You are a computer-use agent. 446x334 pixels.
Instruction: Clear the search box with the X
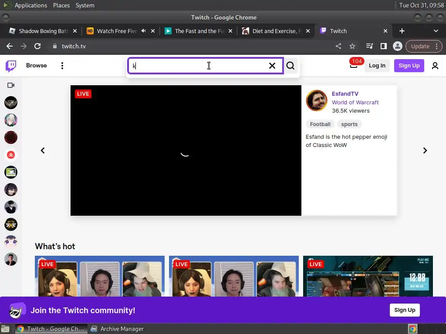(272, 66)
